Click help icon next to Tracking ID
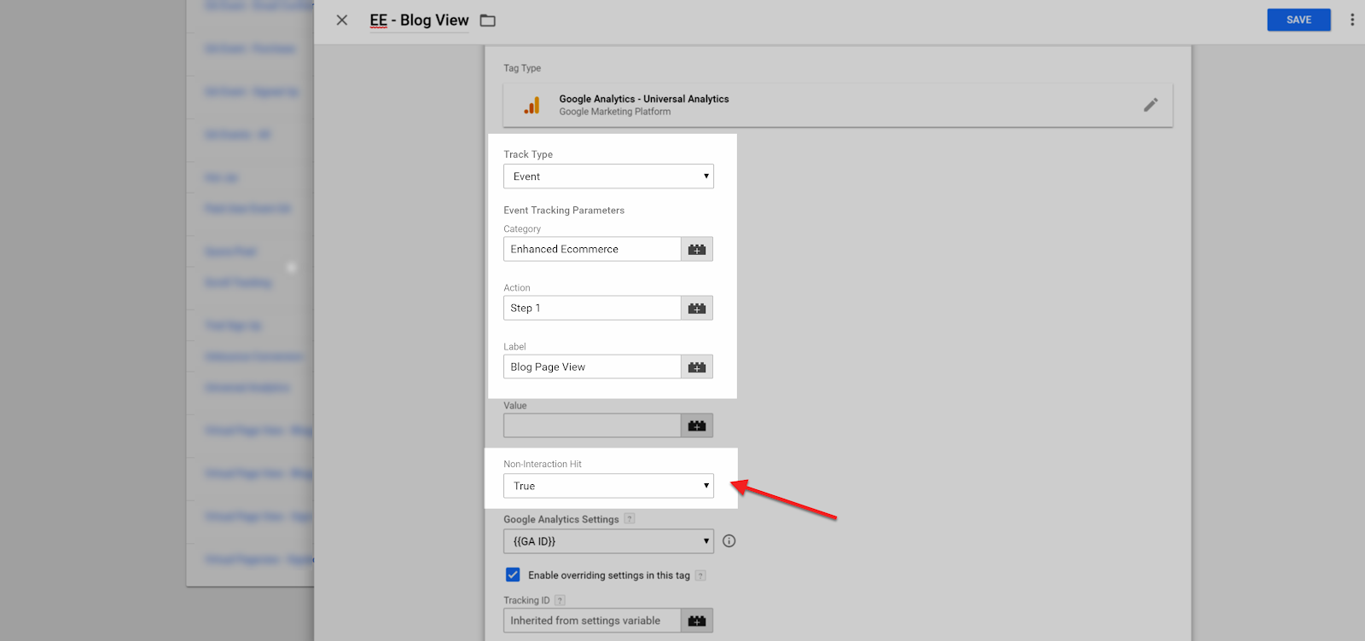 pos(560,600)
